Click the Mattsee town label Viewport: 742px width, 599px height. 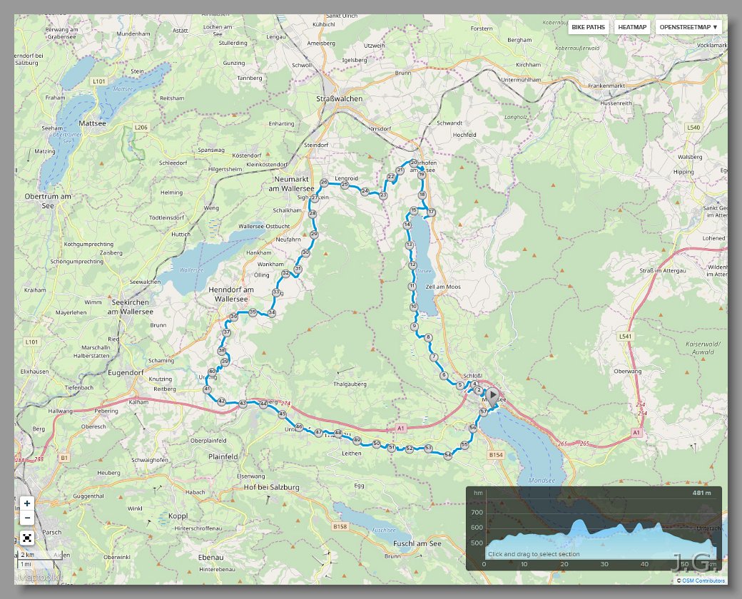click(92, 123)
